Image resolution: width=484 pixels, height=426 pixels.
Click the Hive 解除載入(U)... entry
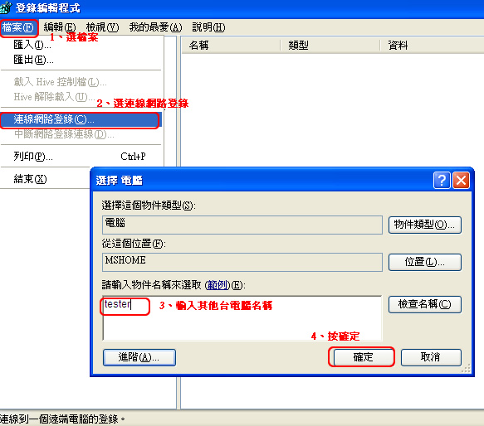coord(81,97)
